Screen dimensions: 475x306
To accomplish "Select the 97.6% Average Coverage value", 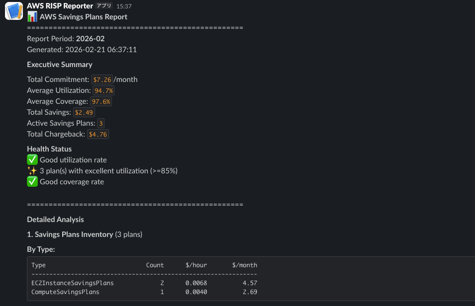I will (x=101, y=101).
